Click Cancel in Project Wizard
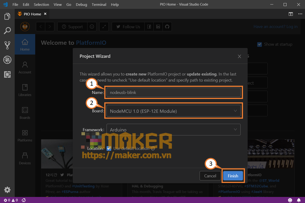 click(210, 176)
